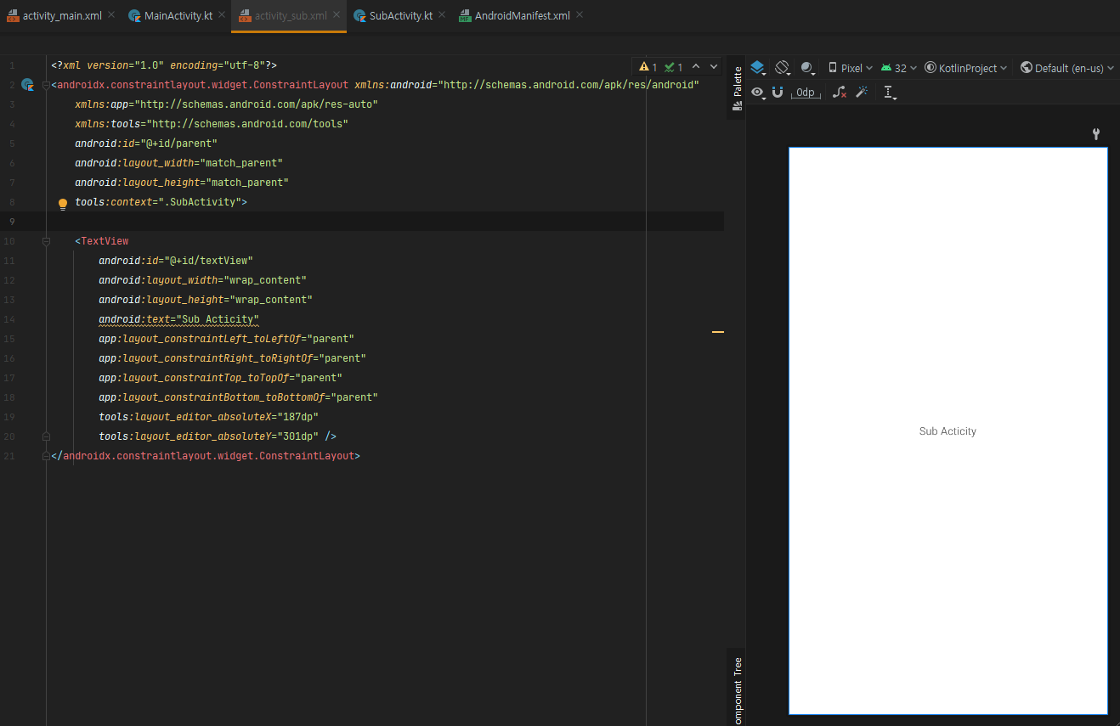Open the Palette side panel

737,88
